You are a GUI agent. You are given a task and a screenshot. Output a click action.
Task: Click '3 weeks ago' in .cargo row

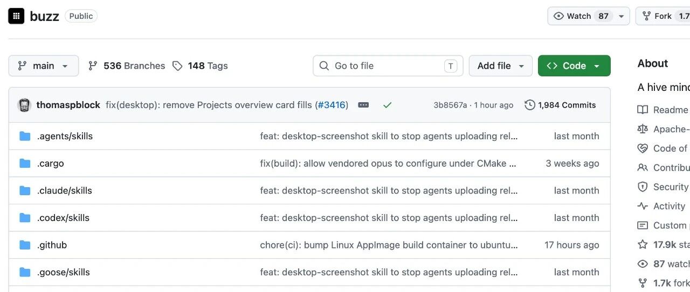(x=572, y=163)
